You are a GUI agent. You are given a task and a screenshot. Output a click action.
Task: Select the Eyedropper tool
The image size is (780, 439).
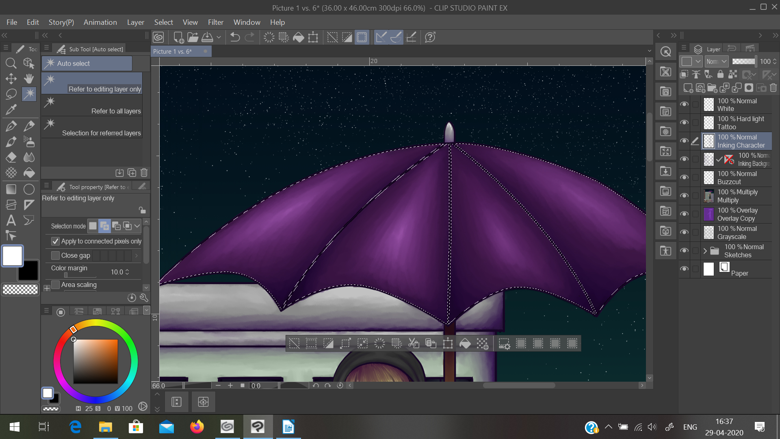point(11,110)
